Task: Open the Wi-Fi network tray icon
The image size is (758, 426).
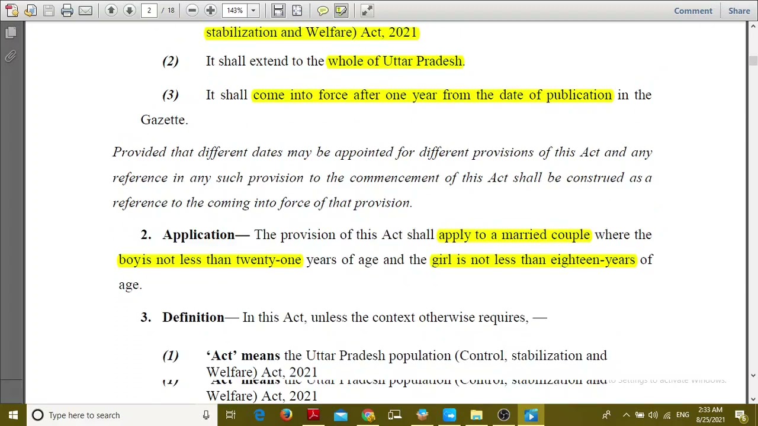Action: (x=667, y=415)
